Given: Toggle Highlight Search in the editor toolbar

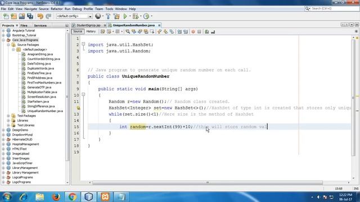Looking at the screenshot, I should 146,31.
